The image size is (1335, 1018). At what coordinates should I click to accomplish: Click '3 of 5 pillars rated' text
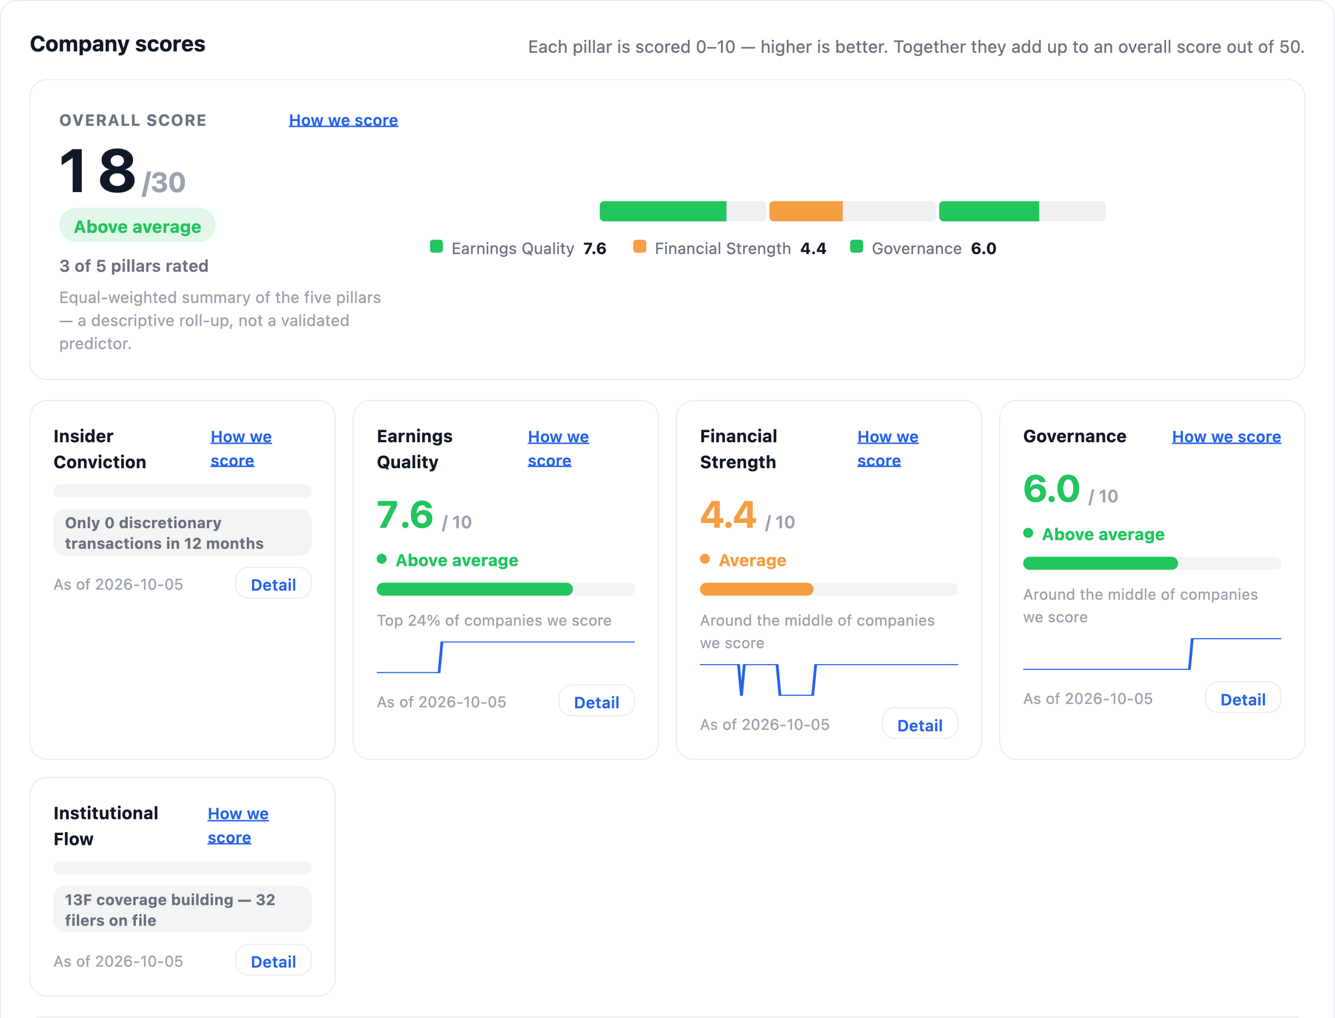tap(133, 265)
